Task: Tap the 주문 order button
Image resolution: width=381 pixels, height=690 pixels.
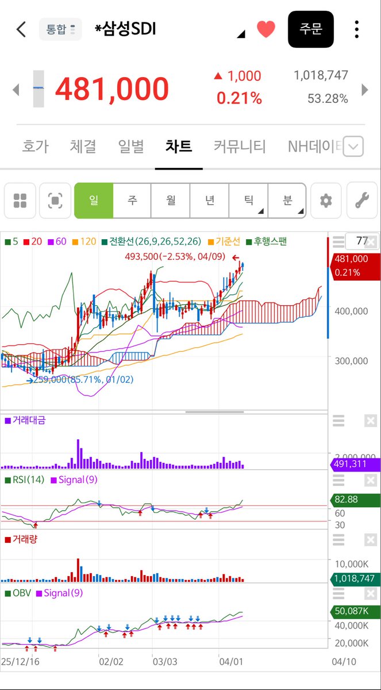Action: (x=311, y=29)
